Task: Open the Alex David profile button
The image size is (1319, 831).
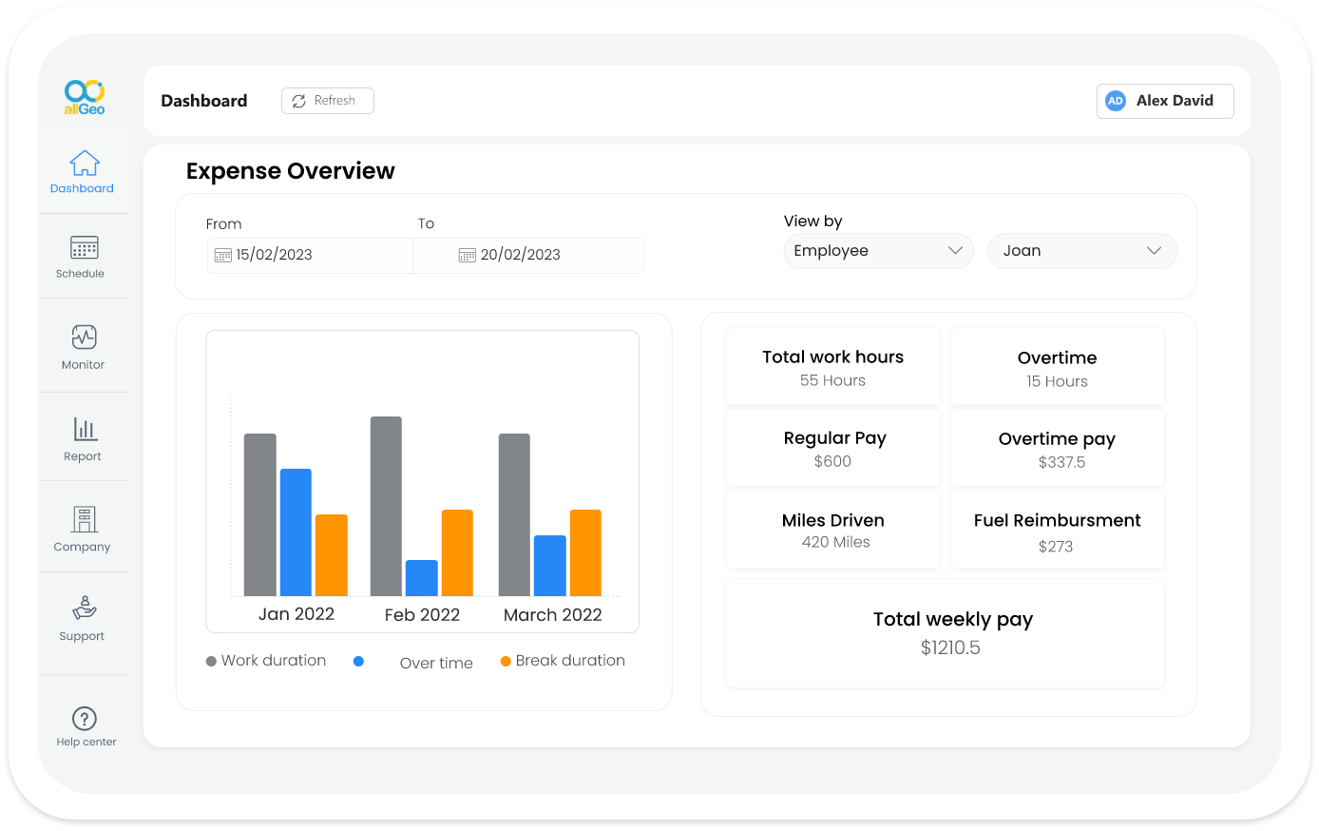Action: coord(1165,101)
